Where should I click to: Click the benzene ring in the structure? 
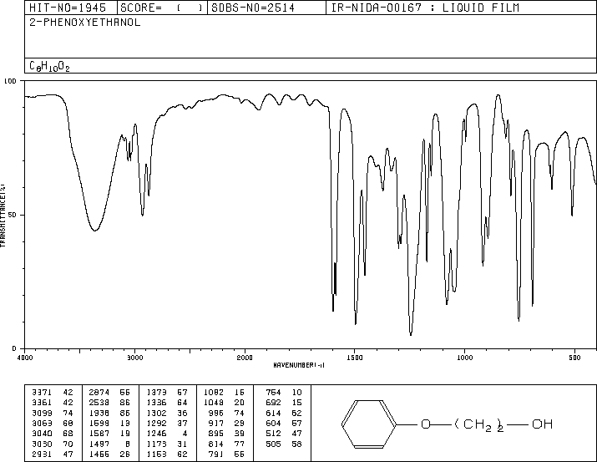tap(369, 424)
